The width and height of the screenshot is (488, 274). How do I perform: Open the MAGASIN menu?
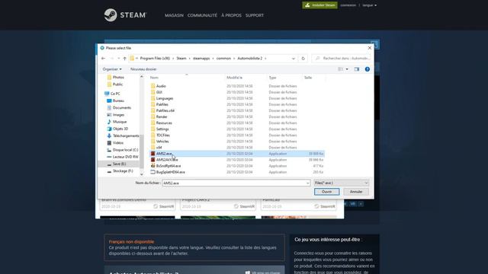[x=174, y=15]
